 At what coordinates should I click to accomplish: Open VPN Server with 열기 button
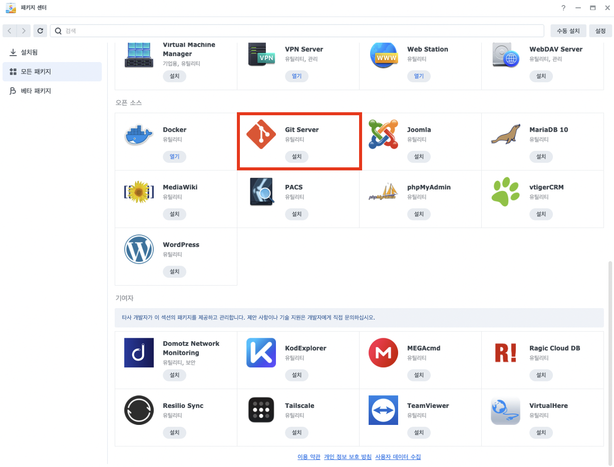coord(296,76)
